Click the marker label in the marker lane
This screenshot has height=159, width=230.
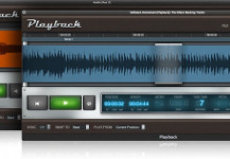coord(69,39)
